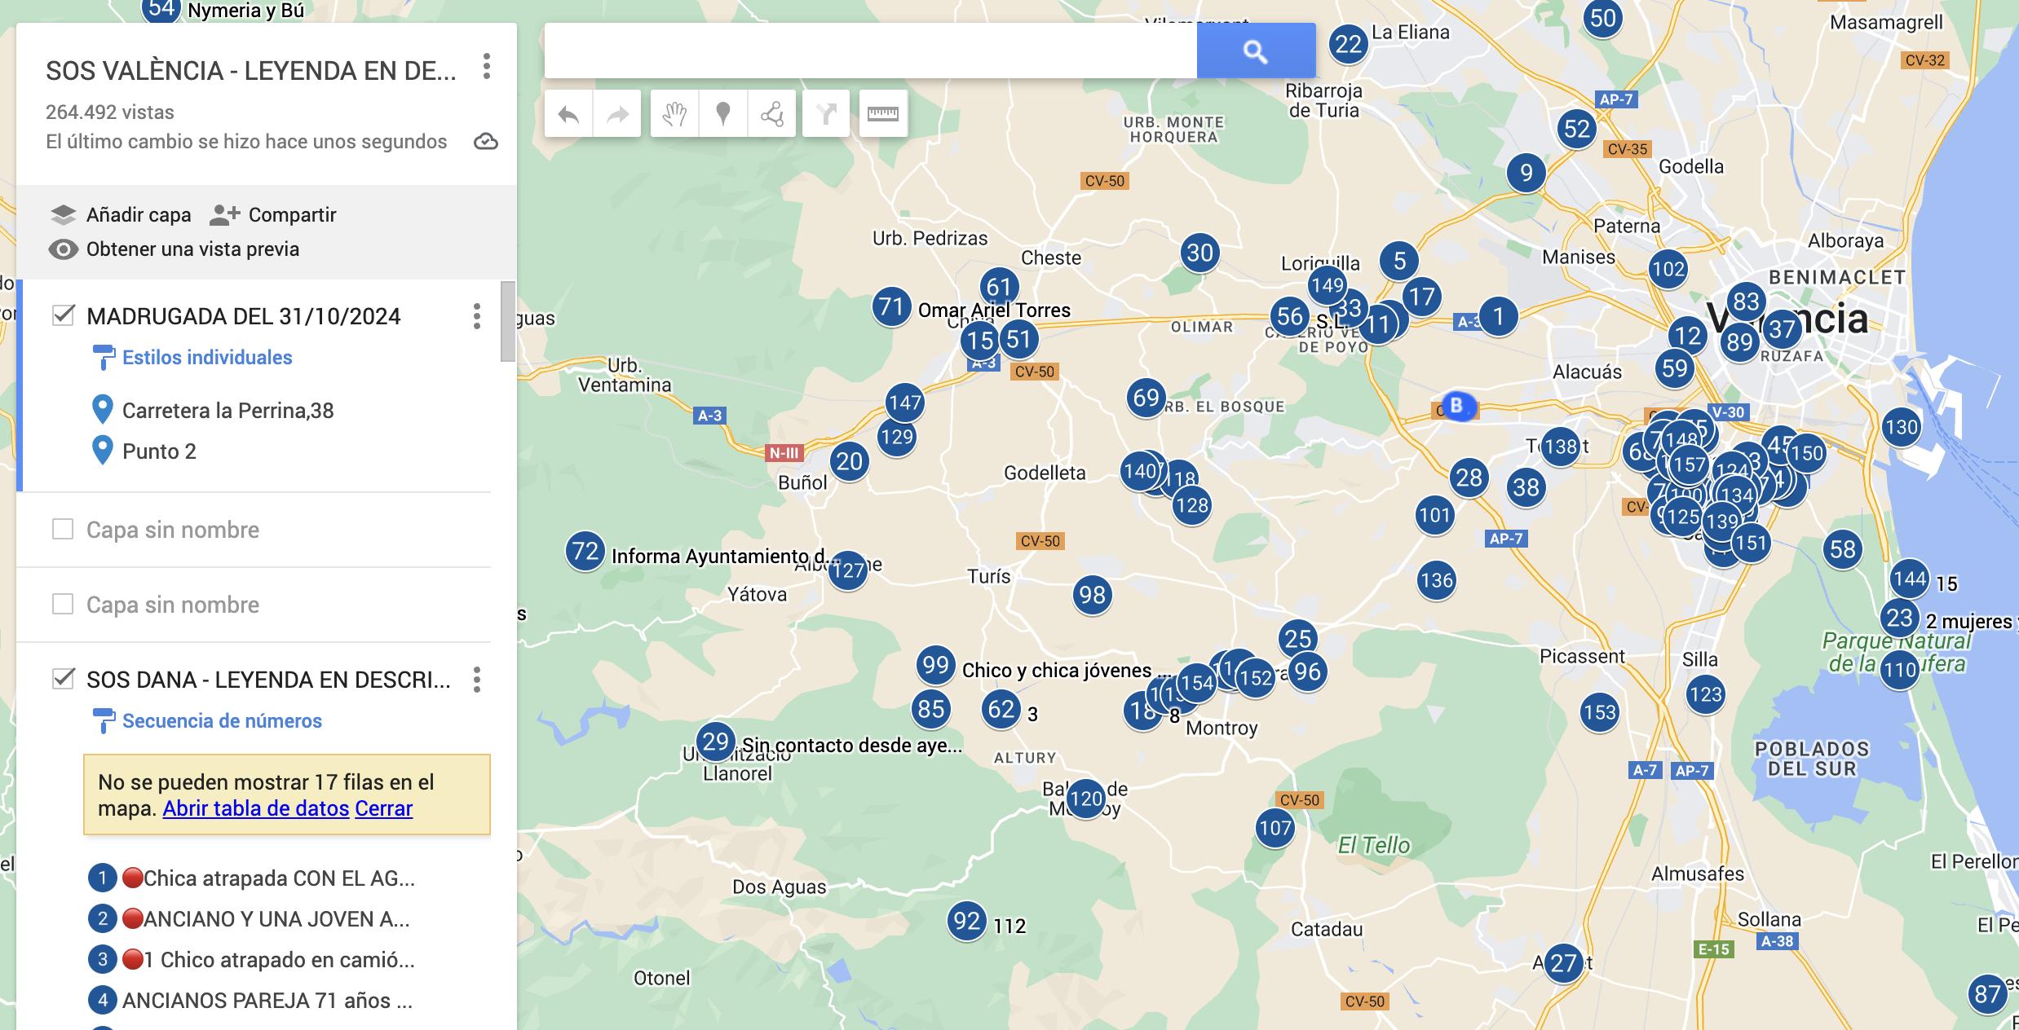Click map marker 30 near Cheste
Image resolution: width=2019 pixels, height=1030 pixels.
click(x=1199, y=253)
